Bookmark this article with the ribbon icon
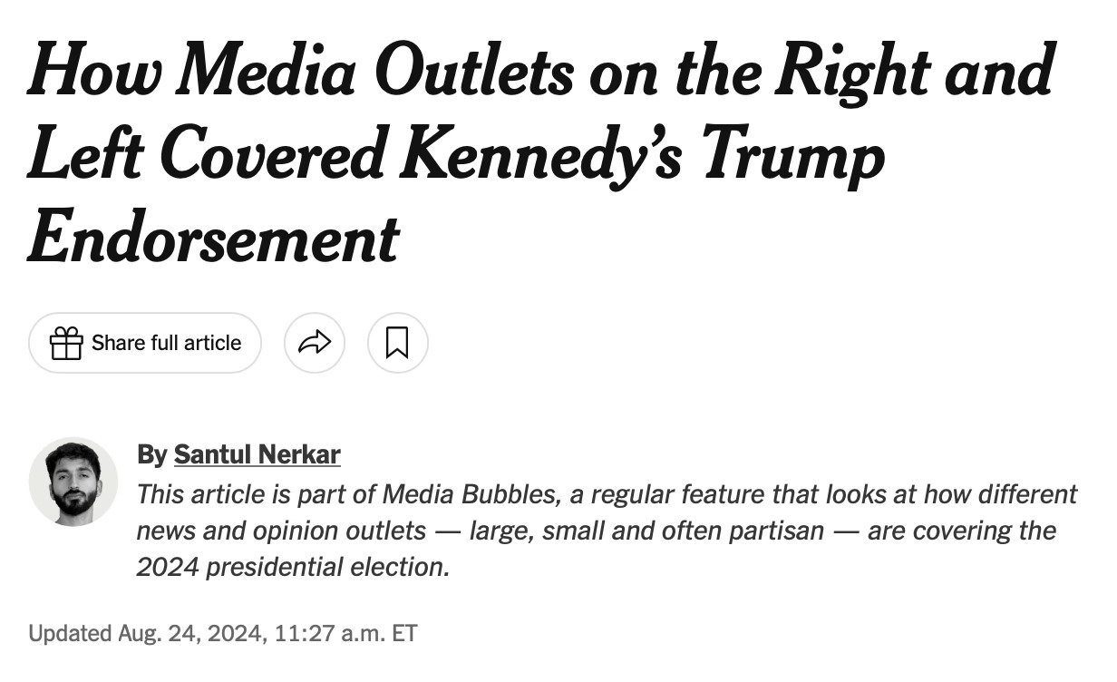The width and height of the screenshot is (1117, 682). point(397,343)
